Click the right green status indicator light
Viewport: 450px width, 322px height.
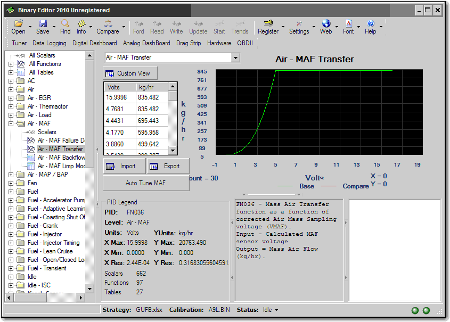point(427,310)
